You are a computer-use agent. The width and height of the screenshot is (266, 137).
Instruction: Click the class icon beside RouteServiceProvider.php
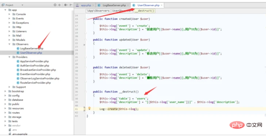[x=18, y=82]
